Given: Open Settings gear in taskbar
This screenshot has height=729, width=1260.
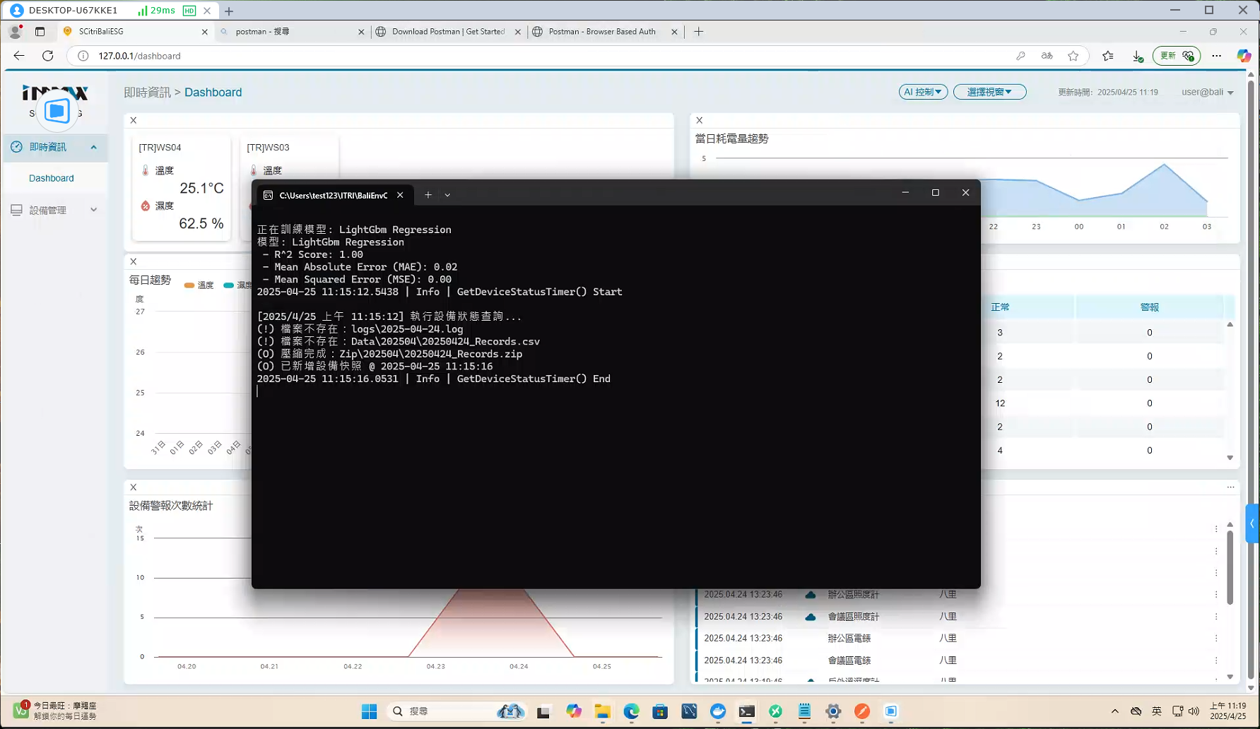Looking at the screenshot, I should click(x=833, y=711).
